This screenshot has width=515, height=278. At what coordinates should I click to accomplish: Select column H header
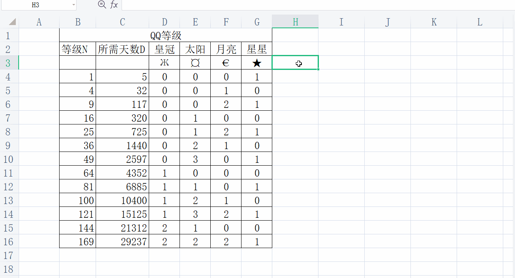tap(295, 22)
